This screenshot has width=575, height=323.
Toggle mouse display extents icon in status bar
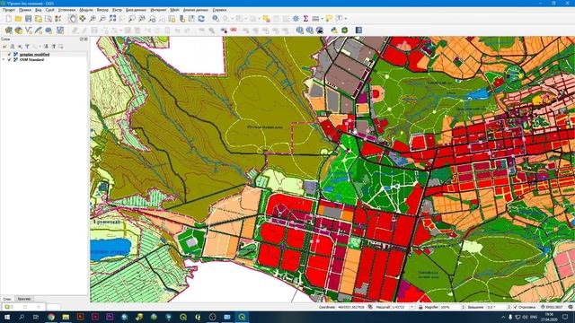370,307
